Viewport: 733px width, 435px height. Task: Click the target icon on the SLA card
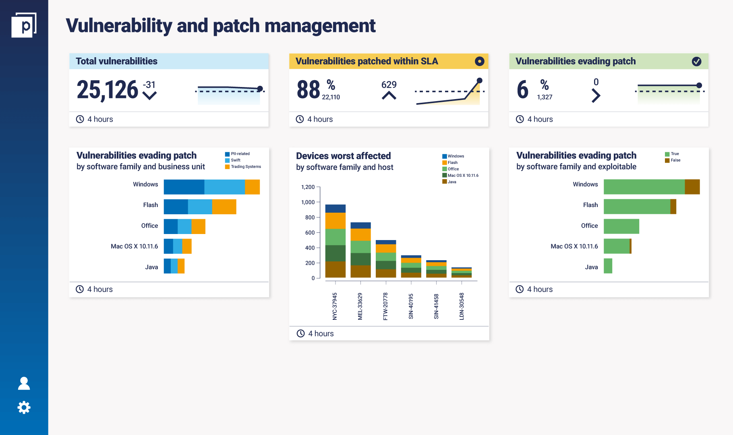(479, 61)
